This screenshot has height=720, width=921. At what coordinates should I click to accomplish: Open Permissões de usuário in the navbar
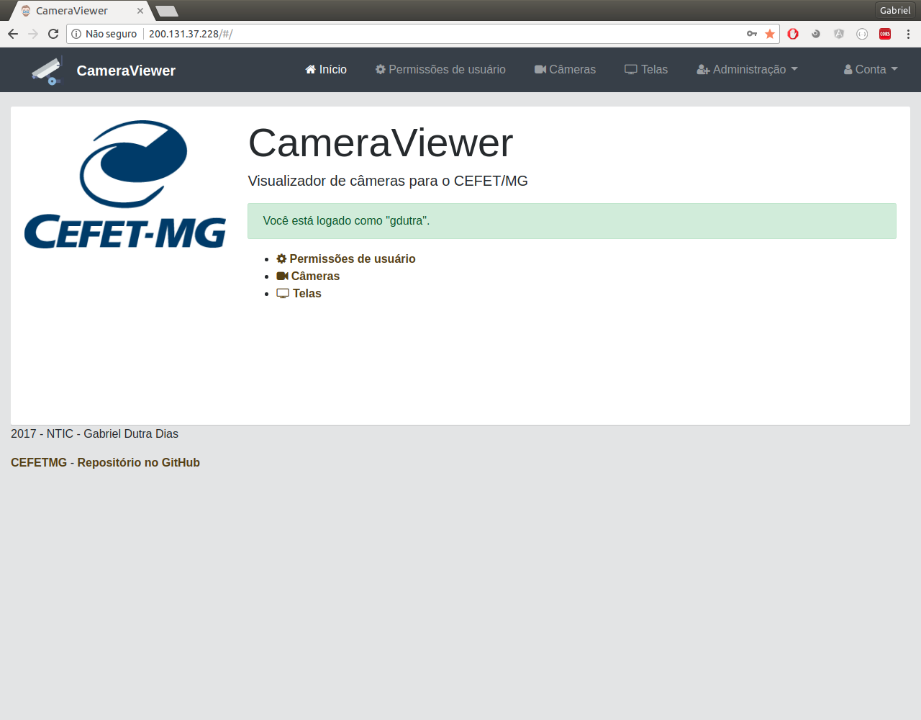tap(440, 70)
